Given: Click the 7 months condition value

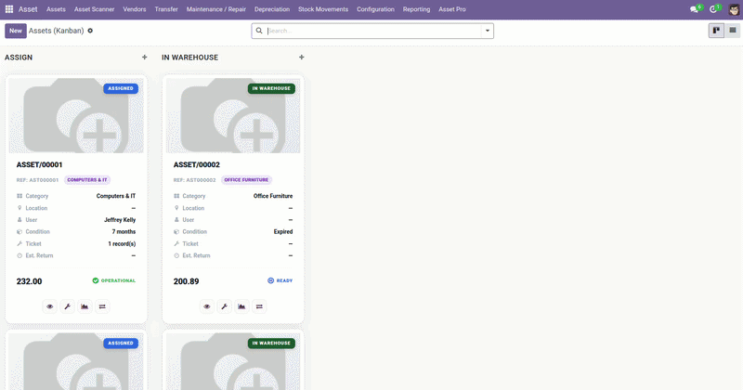Looking at the screenshot, I should tap(124, 232).
